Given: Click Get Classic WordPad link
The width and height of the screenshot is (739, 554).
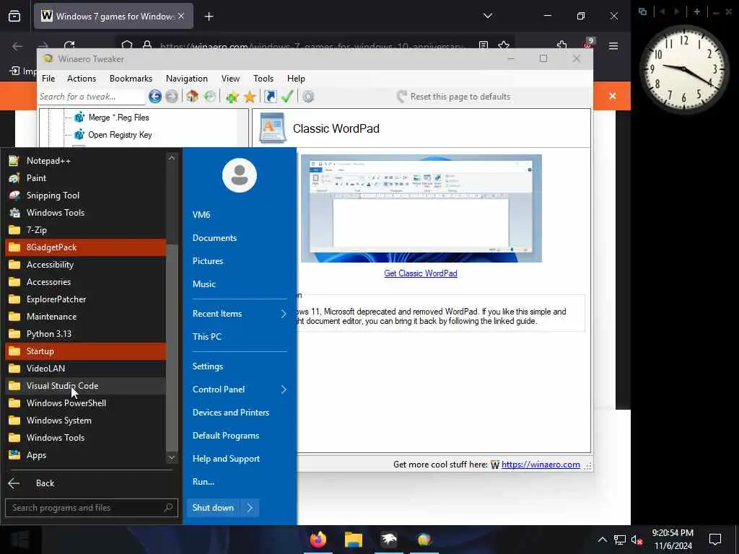Looking at the screenshot, I should point(421,273).
